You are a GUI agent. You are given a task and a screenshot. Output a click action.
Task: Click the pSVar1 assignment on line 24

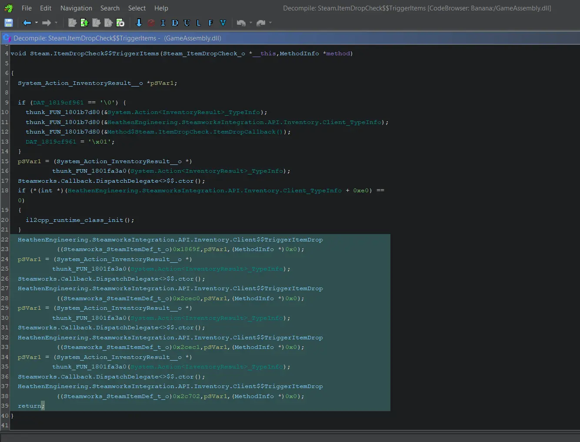tap(29, 259)
